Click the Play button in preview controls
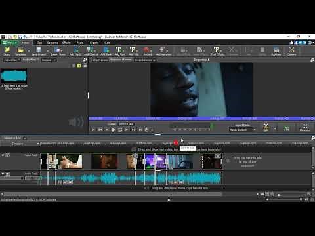 pyautogui.click(x=114, y=130)
